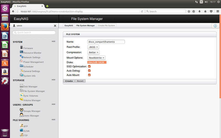Reload the page in Firefox
Image resolution: width=221 pixels, height=138 pixels.
point(142,11)
